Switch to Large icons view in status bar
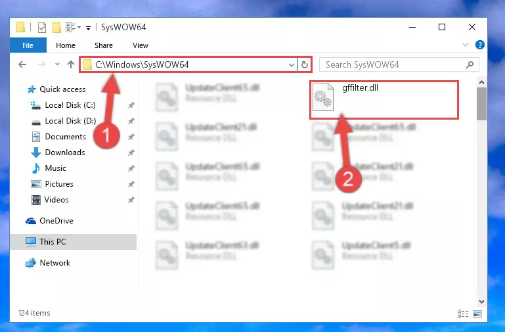The image size is (505, 332). 477,314
